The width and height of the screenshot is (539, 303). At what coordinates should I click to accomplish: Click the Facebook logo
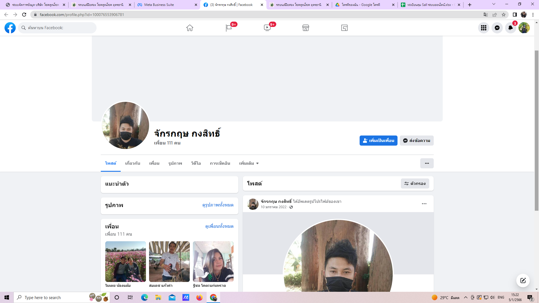pyautogui.click(x=10, y=28)
